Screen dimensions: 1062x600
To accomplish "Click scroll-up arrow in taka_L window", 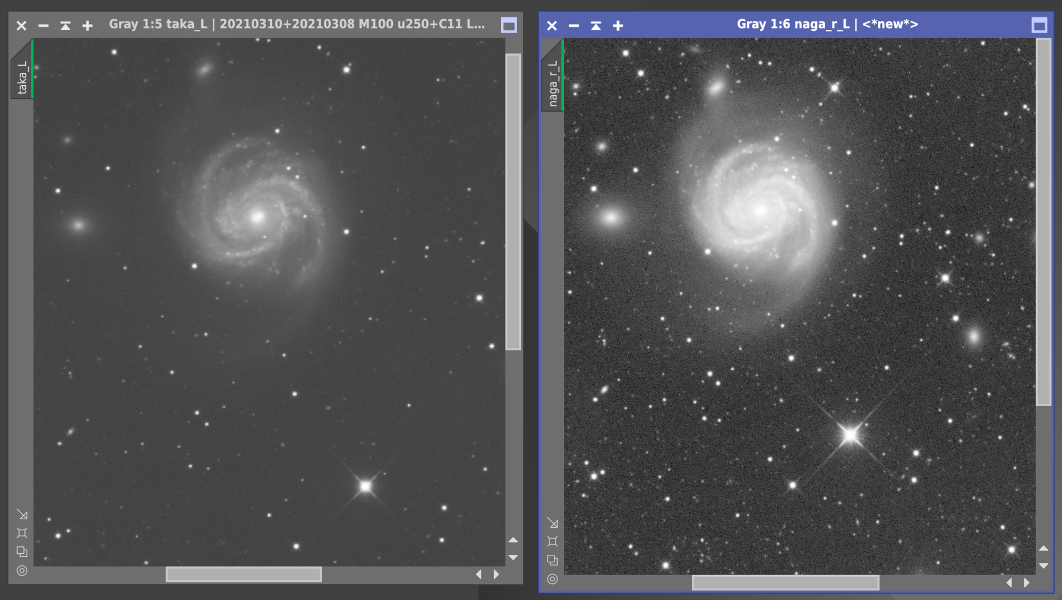I will (x=513, y=540).
